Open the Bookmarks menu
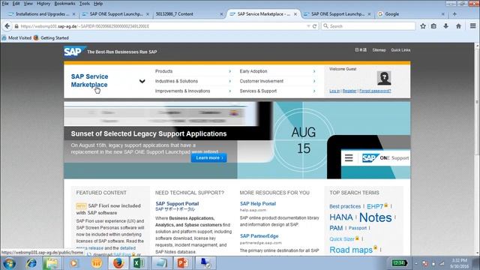This screenshot has height=270, width=480. tap(64, 4)
